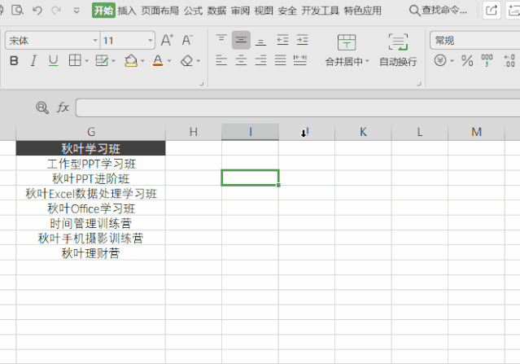Switch to the 插入 tab
The height and width of the screenshot is (364, 520).
pos(127,11)
